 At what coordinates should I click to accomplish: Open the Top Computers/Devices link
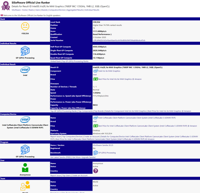click(72, 137)
